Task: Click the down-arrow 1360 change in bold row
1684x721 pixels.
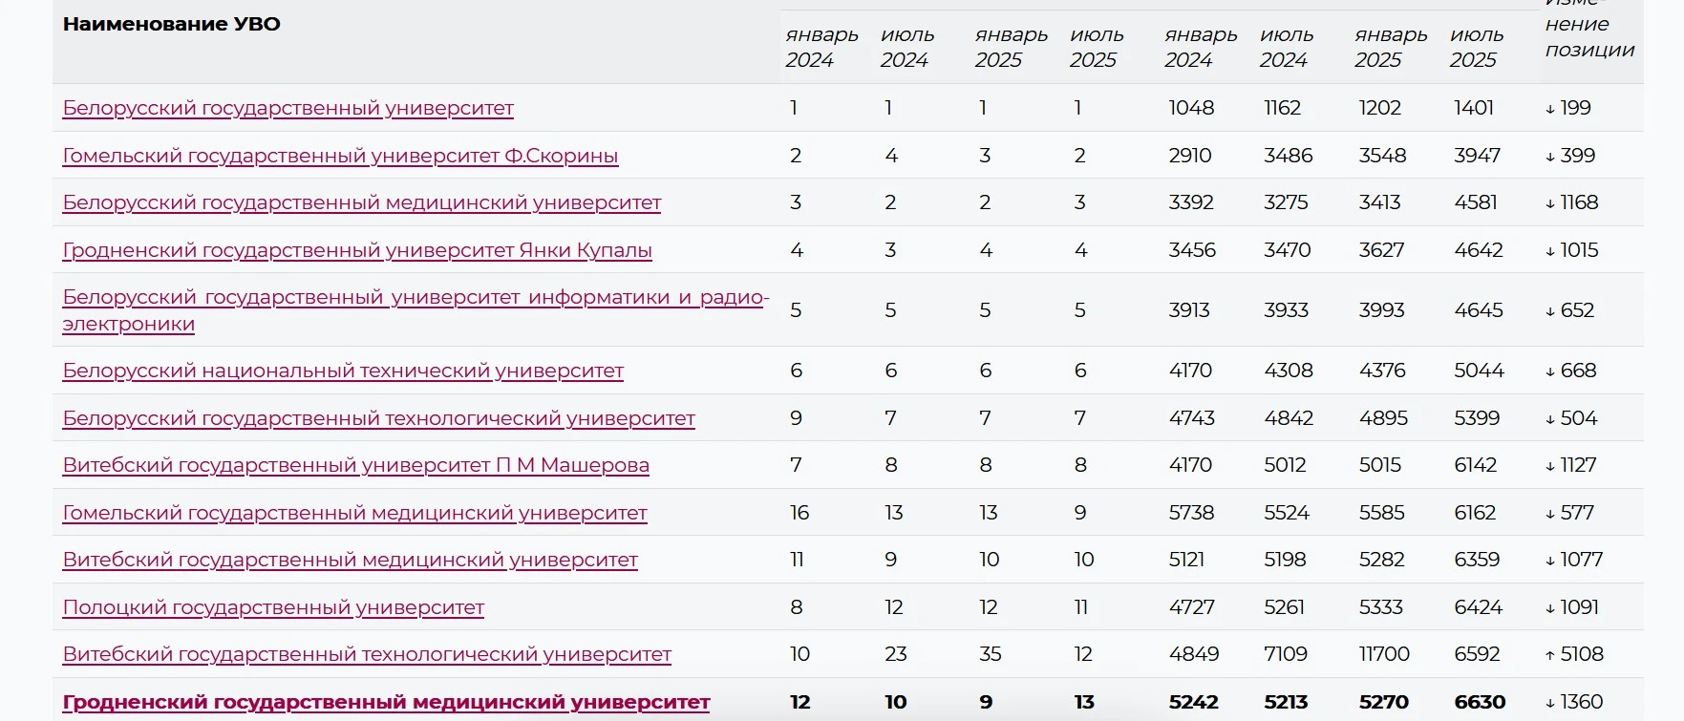Action: click(1574, 702)
